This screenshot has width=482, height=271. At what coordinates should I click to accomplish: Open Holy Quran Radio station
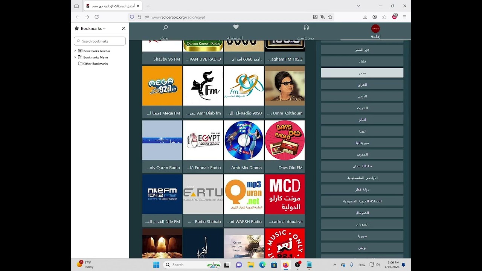pyautogui.click(x=162, y=140)
